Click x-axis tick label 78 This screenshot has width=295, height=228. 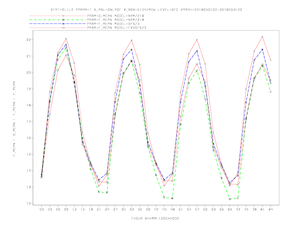pos(254,209)
